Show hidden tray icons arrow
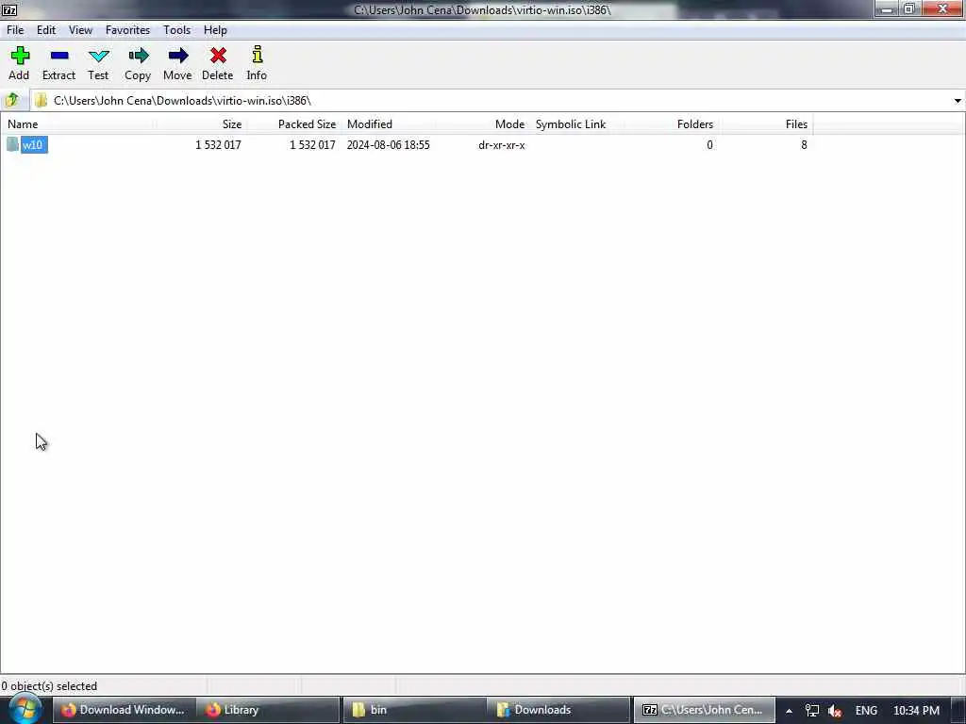The width and height of the screenshot is (966, 724). tap(789, 711)
